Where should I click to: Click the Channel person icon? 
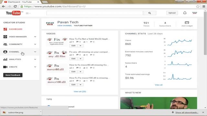pos(5,52)
